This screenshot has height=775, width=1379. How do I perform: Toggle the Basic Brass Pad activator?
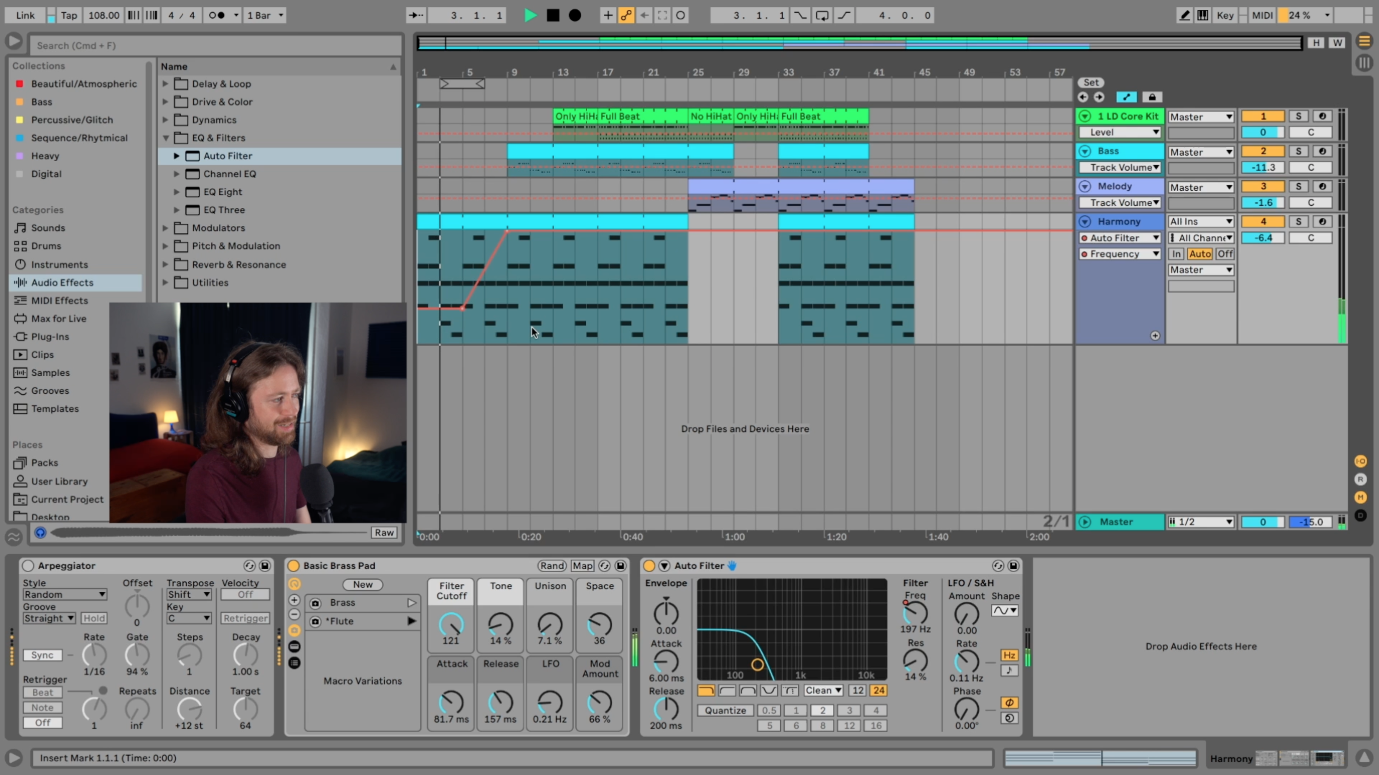pyautogui.click(x=293, y=565)
